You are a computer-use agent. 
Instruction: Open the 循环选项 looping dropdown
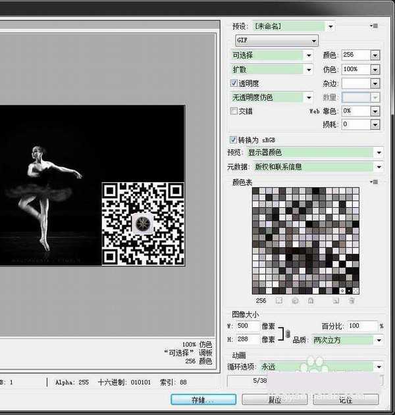(x=378, y=367)
